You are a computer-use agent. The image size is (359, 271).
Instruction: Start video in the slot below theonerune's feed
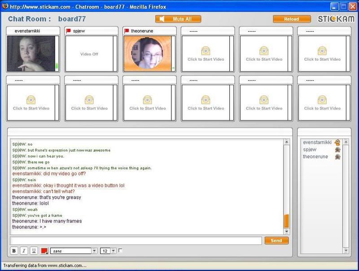[x=148, y=103]
